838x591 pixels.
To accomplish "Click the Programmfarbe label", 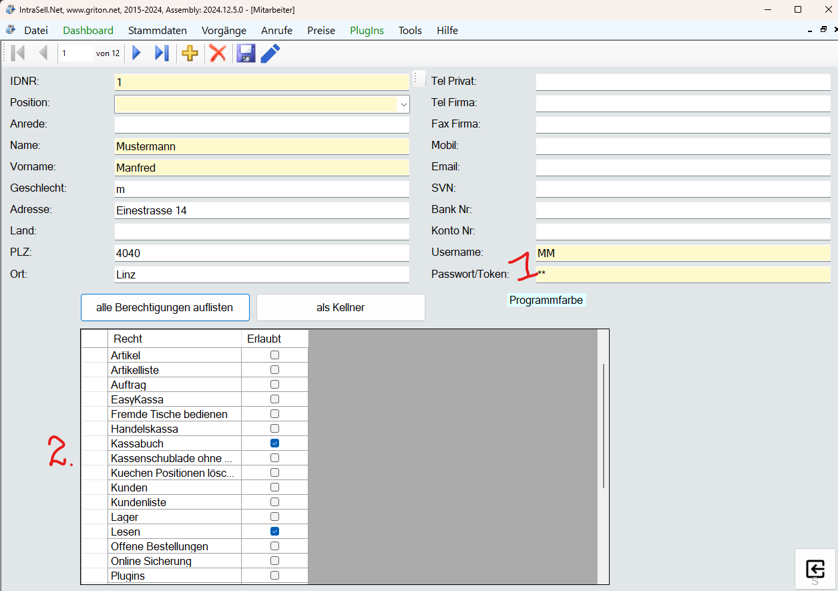I will [546, 301].
